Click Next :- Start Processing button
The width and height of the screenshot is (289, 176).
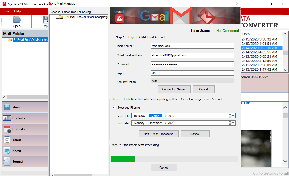click(x=158, y=134)
